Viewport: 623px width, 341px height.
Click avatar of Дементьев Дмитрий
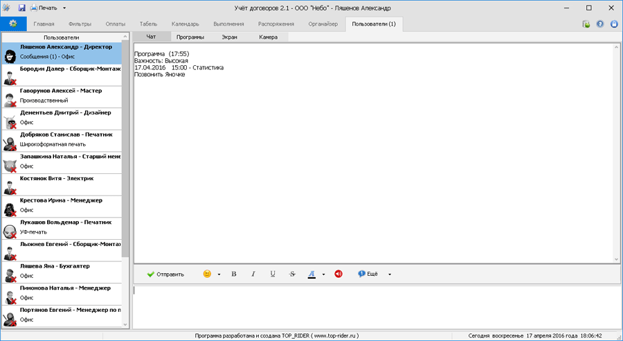pyautogui.click(x=10, y=122)
